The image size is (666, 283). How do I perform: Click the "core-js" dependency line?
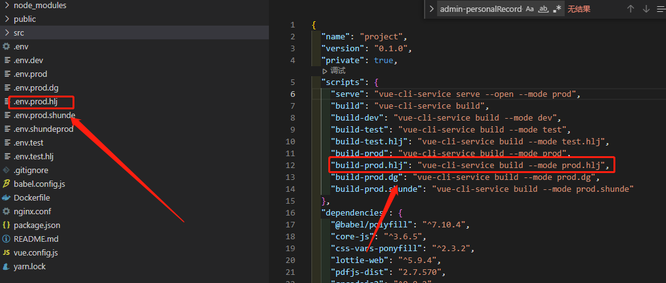click(x=378, y=236)
